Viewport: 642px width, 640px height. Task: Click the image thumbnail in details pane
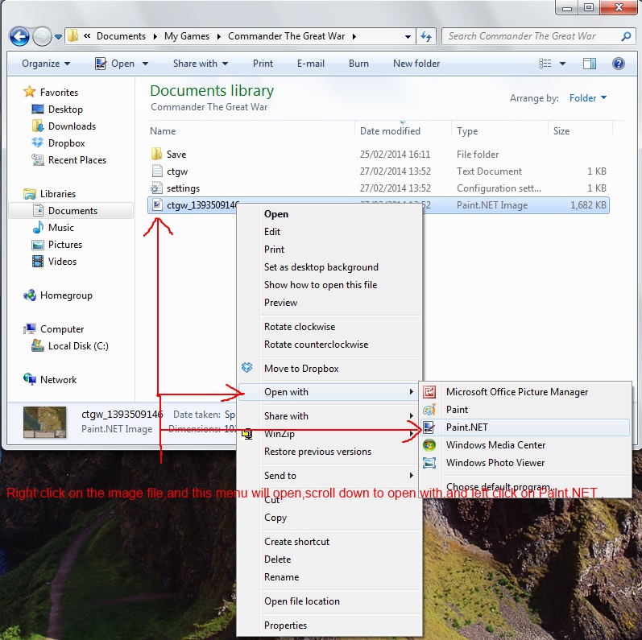point(45,422)
